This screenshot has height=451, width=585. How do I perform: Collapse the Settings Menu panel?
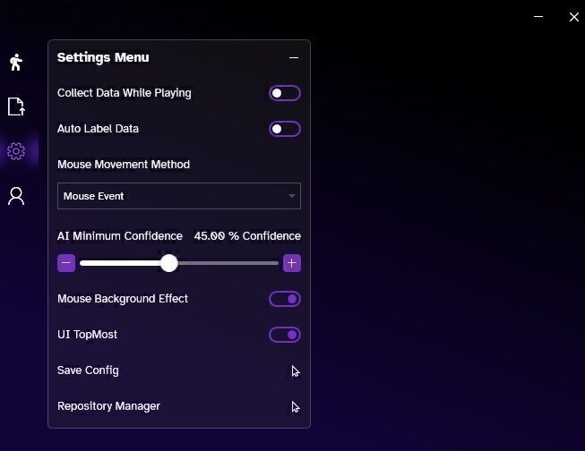(x=294, y=57)
